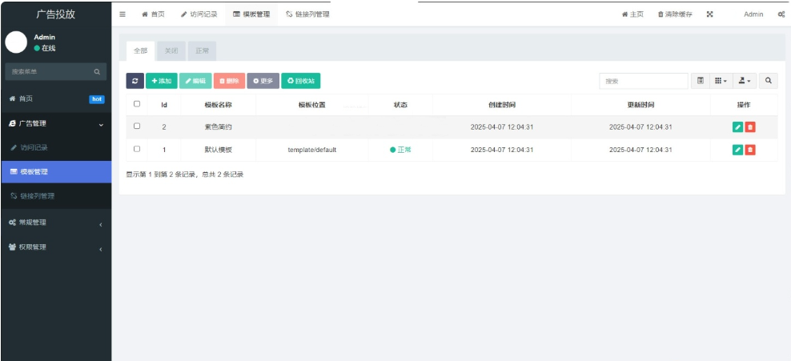Toggle the table card view icon

[x=701, y=81]
